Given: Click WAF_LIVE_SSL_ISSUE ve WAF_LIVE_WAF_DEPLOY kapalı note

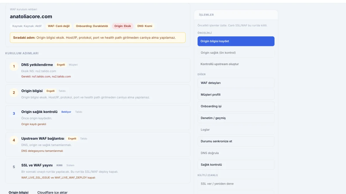Looking at the screenshot, I should (58, 178).
